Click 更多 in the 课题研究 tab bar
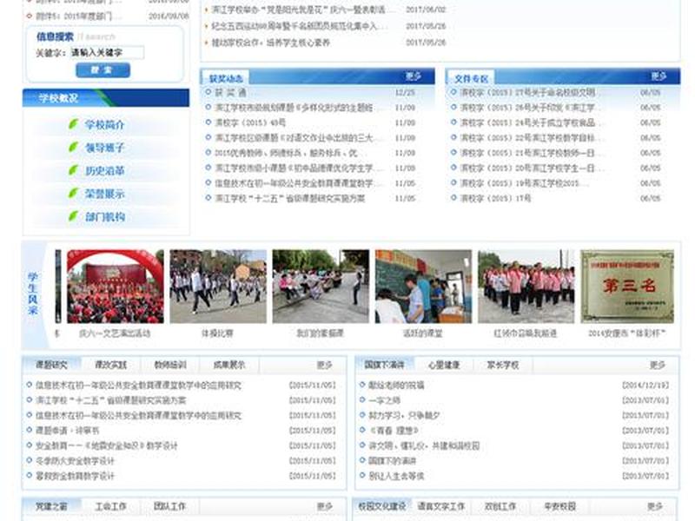This screenshot has width=695, height=521. click(324, 365)
